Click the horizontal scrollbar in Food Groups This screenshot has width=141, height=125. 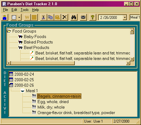pyautogui.click(x=68, y=63)
